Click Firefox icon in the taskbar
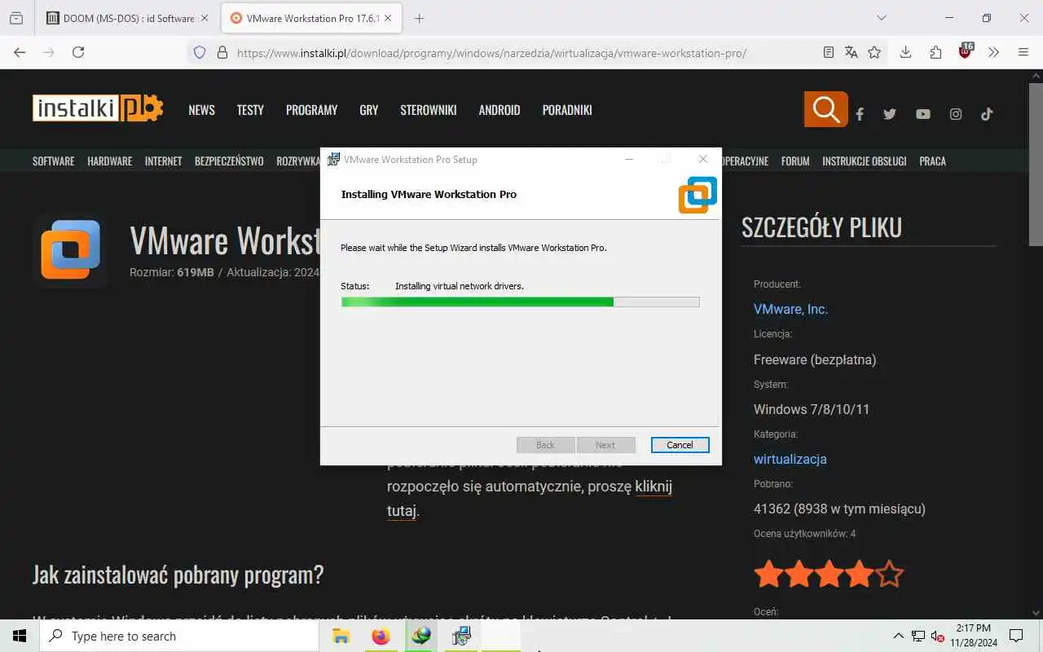This screenshot has width=1043, height=652. tap(381, 636)
